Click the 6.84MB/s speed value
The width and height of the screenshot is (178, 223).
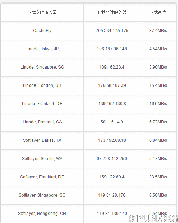point(158,140)
